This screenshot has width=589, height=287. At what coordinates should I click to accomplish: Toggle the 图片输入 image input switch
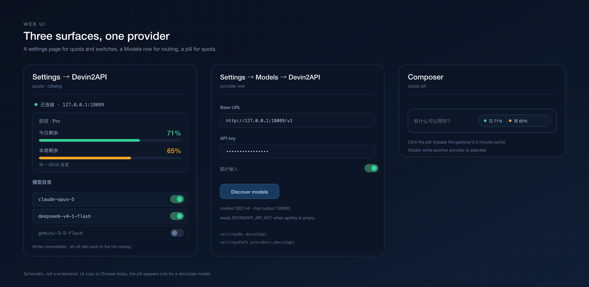[x=371, y=168]
